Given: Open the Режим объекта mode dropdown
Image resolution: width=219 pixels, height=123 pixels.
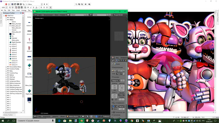Looking at the screenshot, I should pyautogui.click(x=74, y=116).
